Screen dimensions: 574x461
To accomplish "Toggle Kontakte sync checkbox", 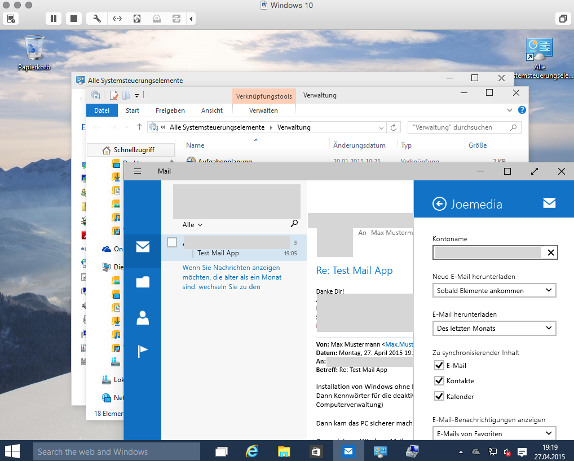I will (x=439, y=380).
